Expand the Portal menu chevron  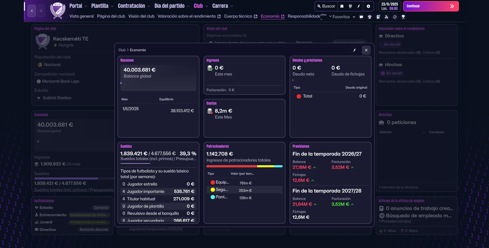pos(86,6)
